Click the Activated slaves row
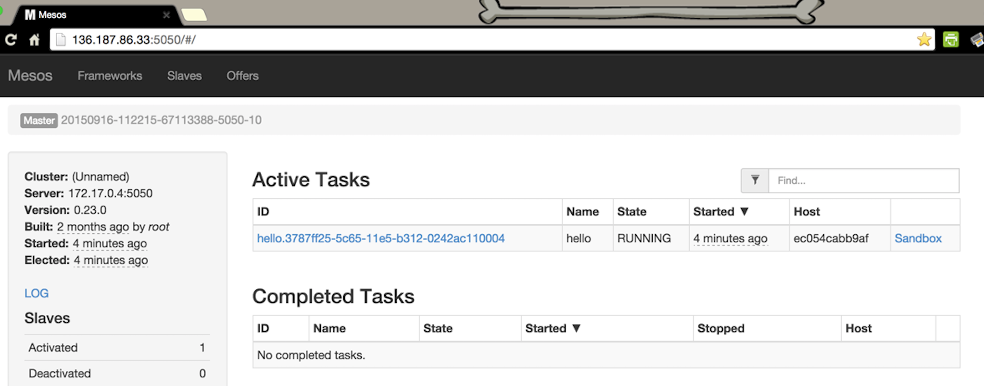This screenshot has width=984, height=386. pyautogui.click(x=117, y=348)
